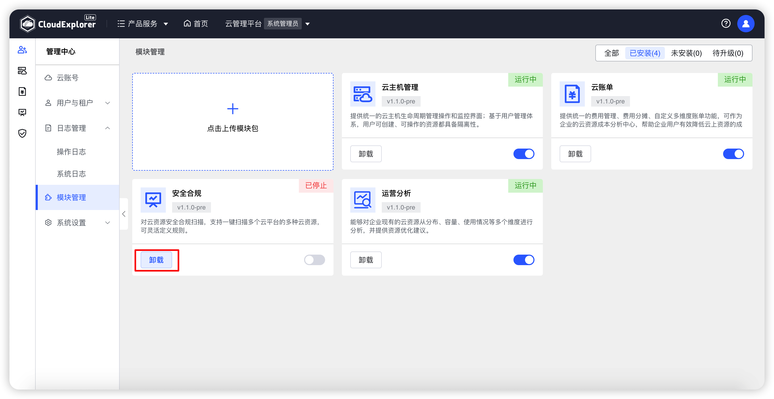Click the 管理中心 sidebar heading
This screenshot has width=774, height=399.
pos(61,51)
